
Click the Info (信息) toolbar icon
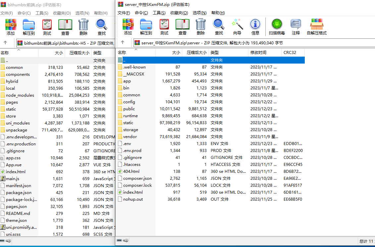point(255,27)
